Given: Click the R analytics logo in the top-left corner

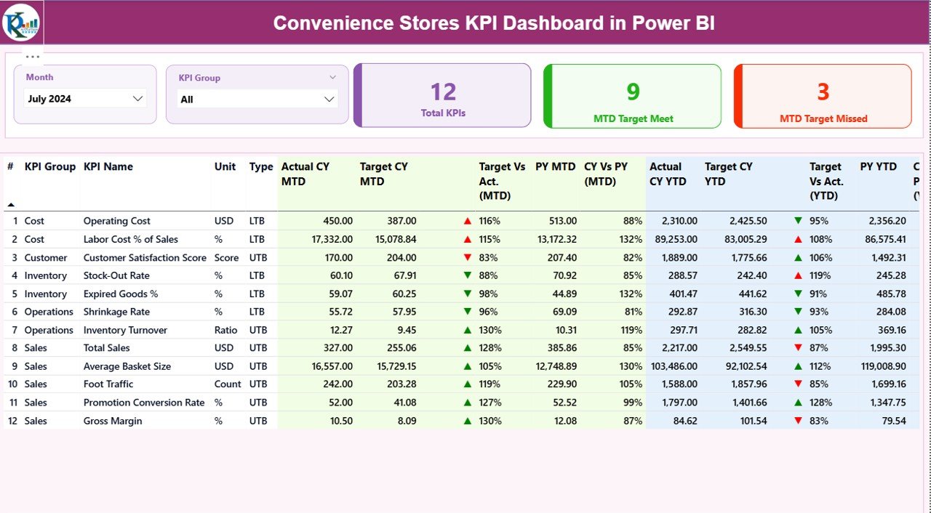Looking at the screenshot, I should [21, 23].
